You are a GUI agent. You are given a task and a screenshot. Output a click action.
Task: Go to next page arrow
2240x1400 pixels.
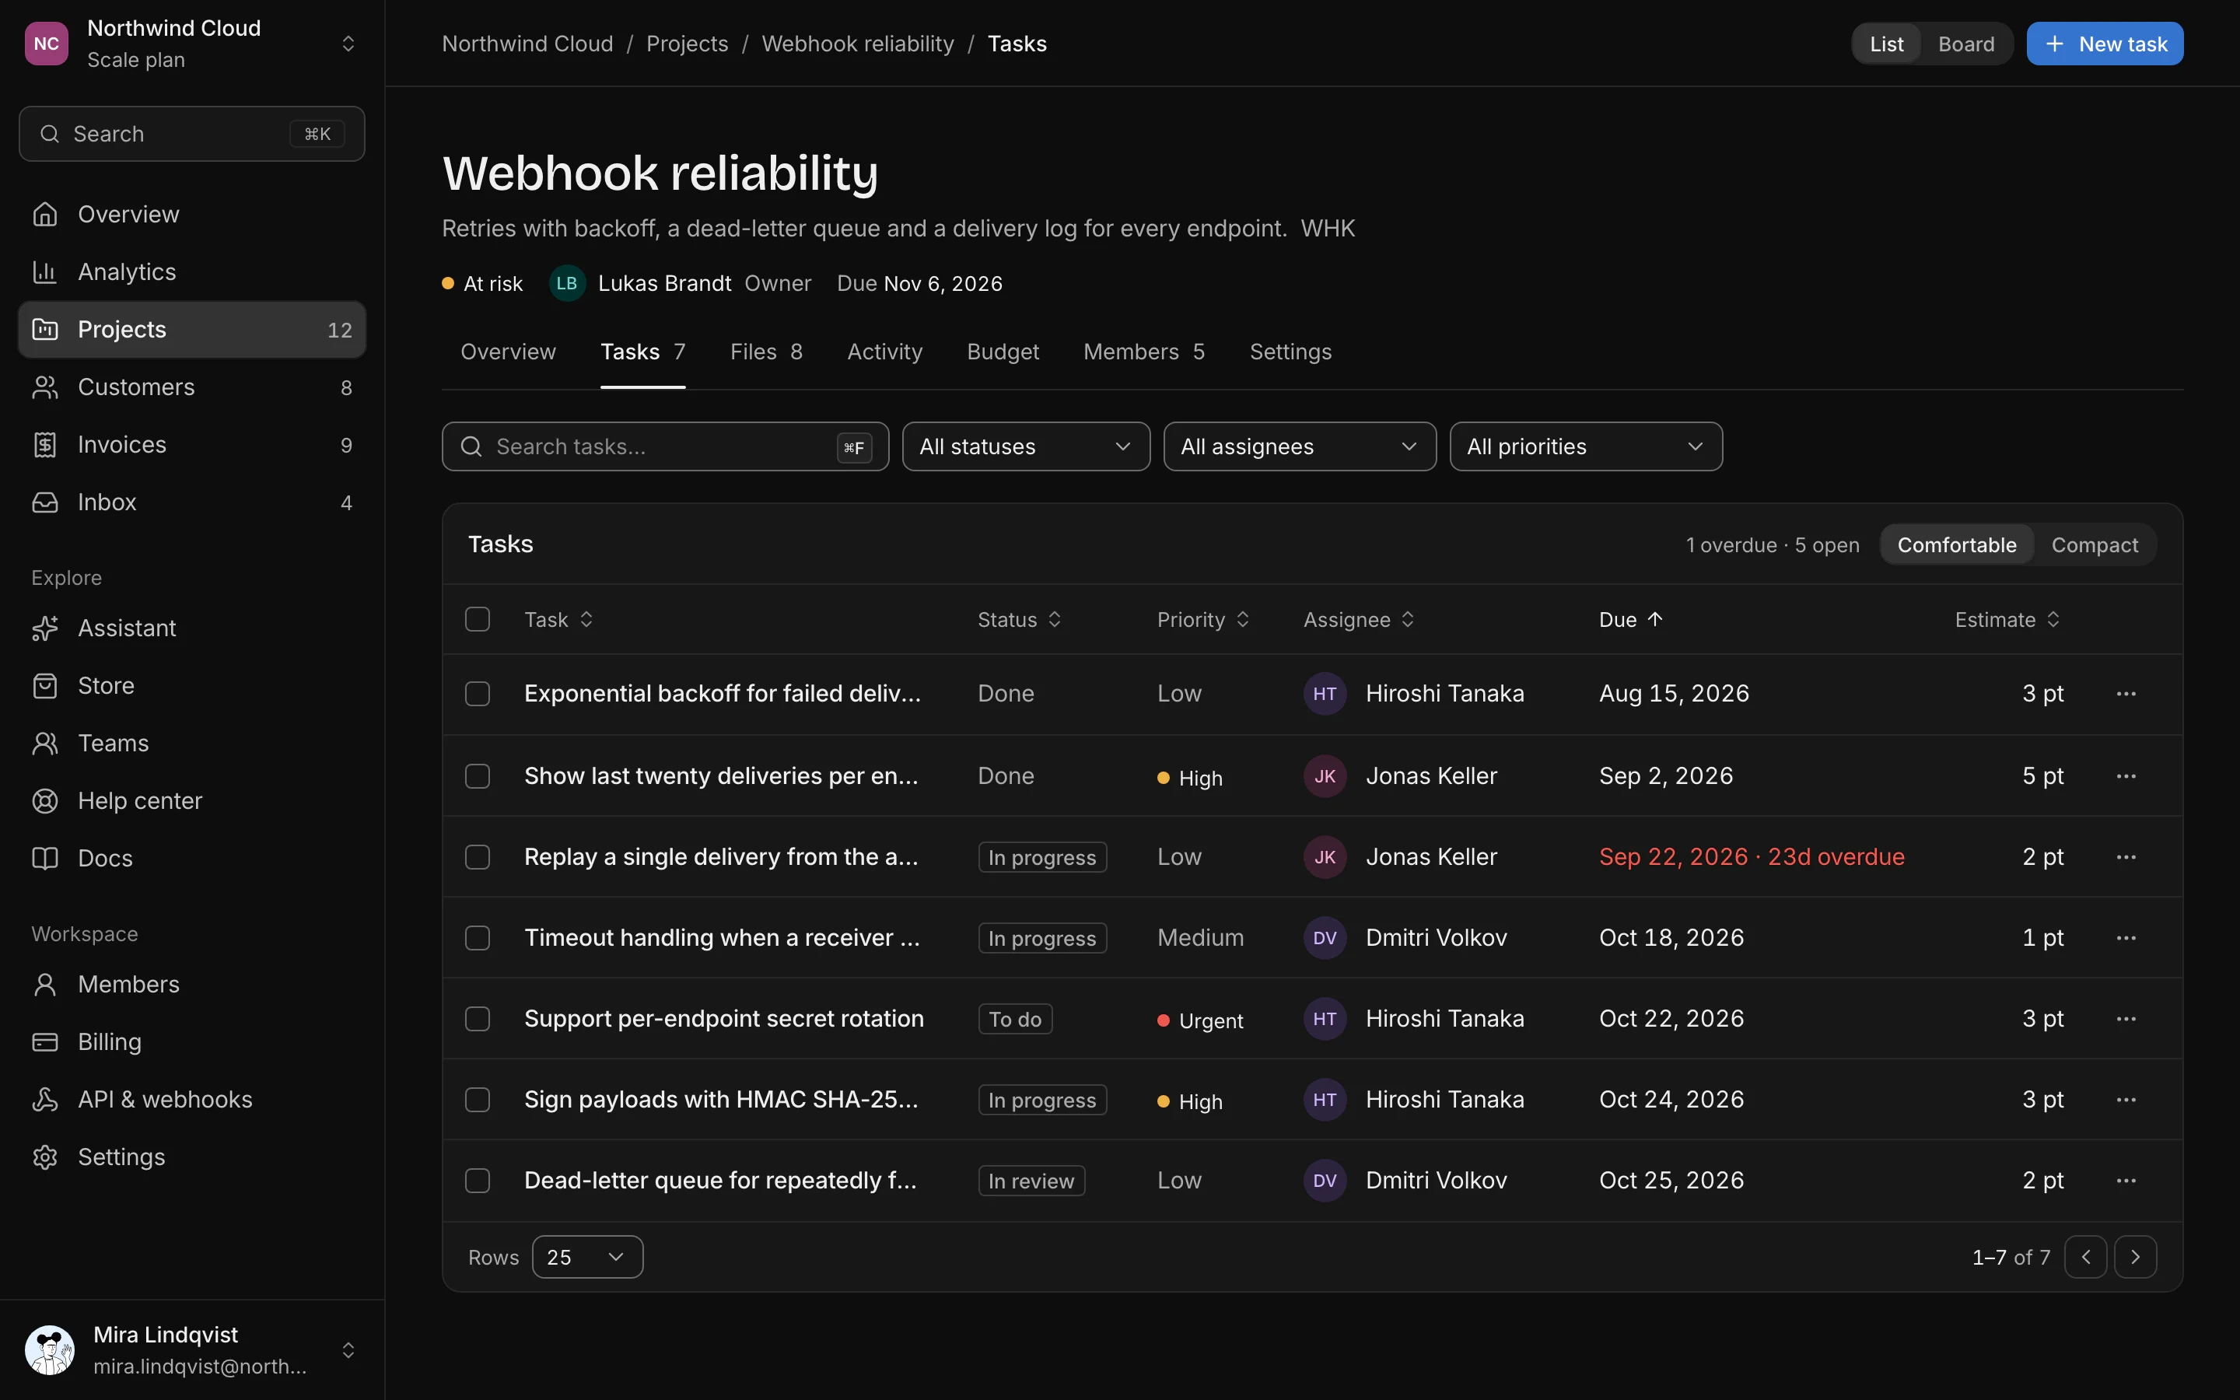(x=2136, y=1256)
